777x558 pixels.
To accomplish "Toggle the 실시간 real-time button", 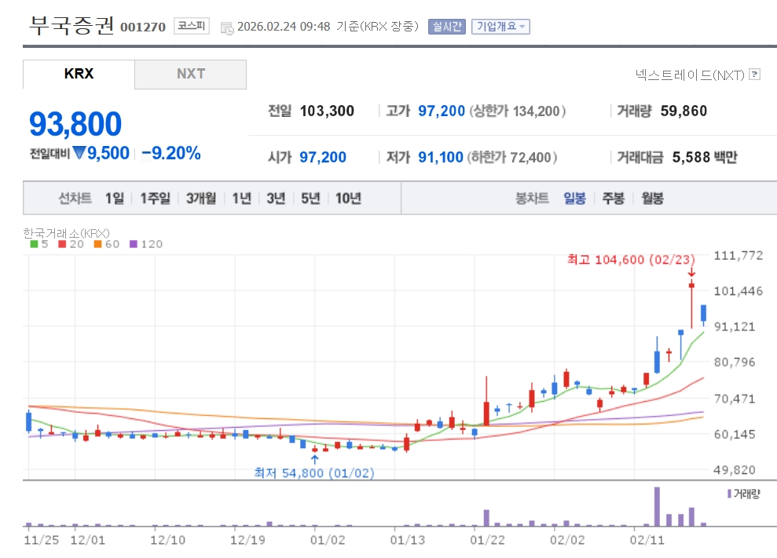I will click(x=446, y=26).
